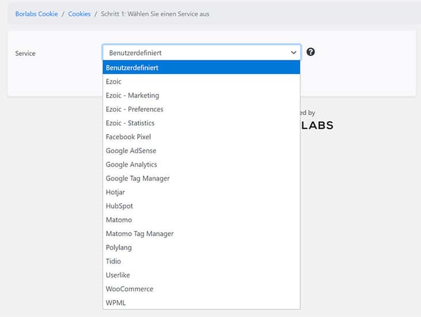
Task: Pick HubSpot service option
Action: (202, 206)
